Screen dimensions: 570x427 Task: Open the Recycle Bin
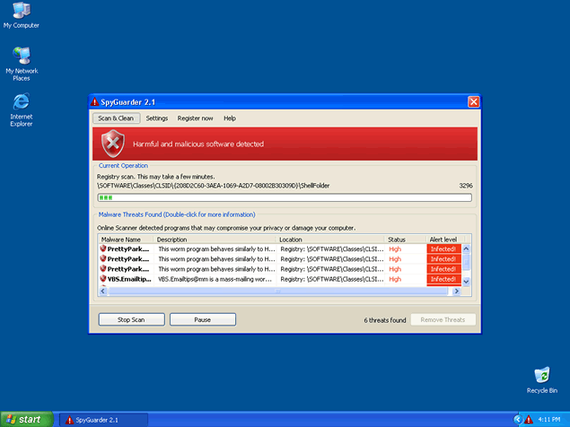541,375
